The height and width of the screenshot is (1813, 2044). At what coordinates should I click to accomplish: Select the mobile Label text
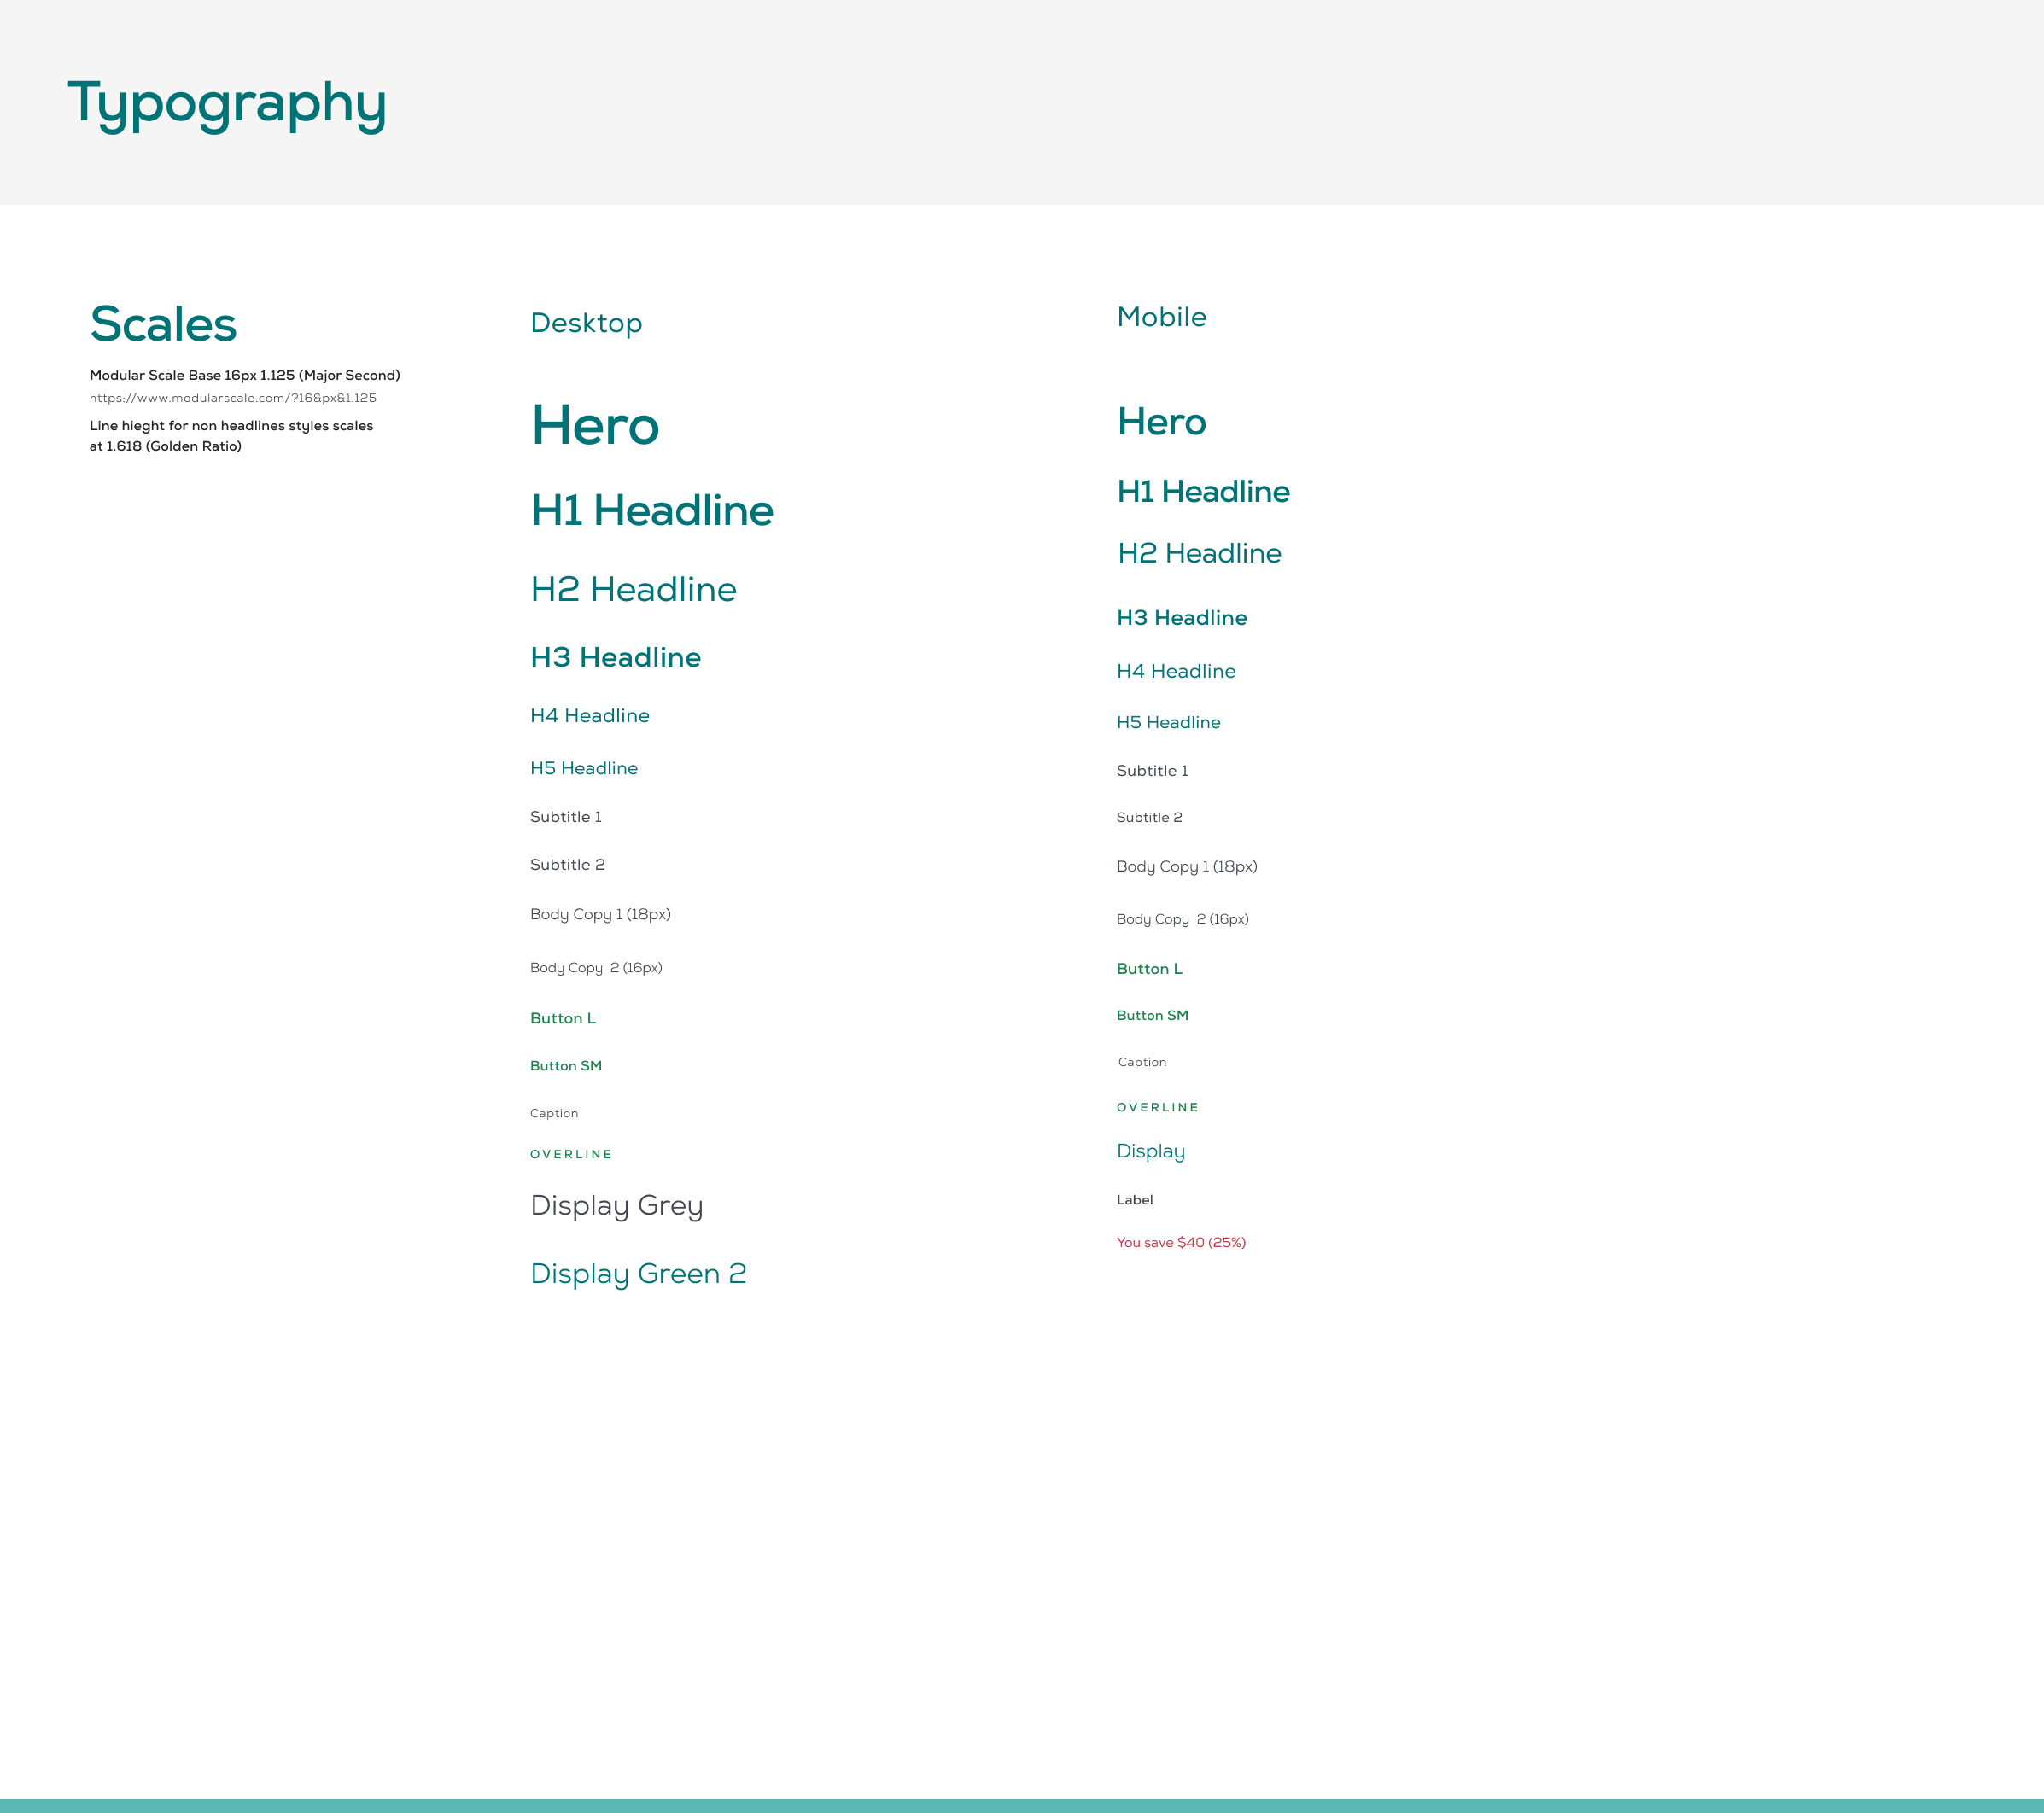(x=1134, y=1200)
